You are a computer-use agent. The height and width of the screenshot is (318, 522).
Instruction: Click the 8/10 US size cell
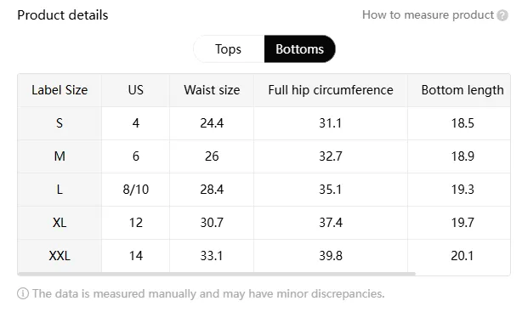pos(136,190)
